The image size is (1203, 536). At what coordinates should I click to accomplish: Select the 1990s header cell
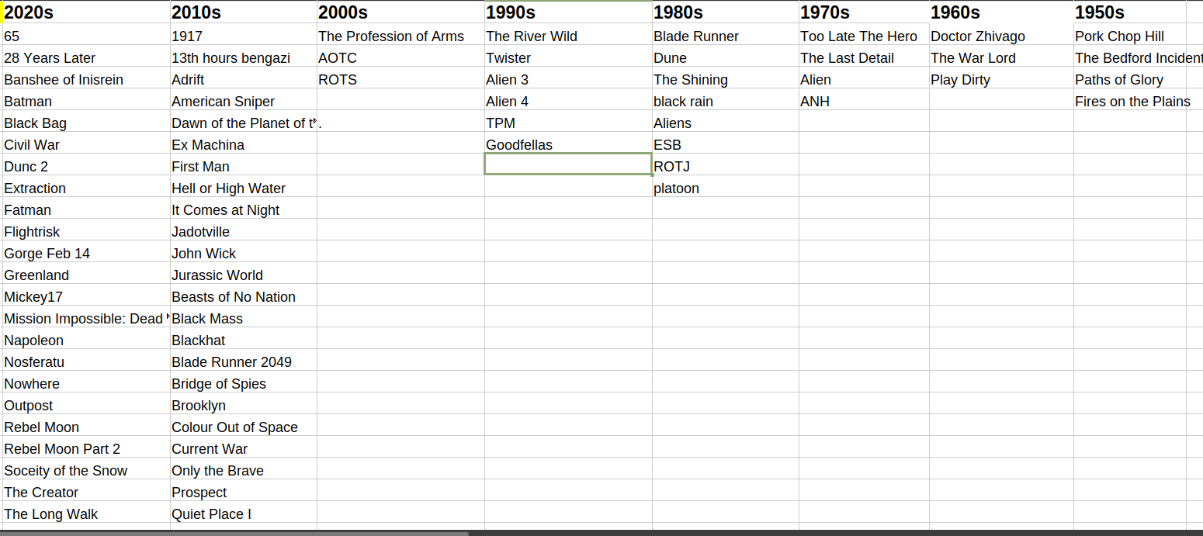coord(568,12)
